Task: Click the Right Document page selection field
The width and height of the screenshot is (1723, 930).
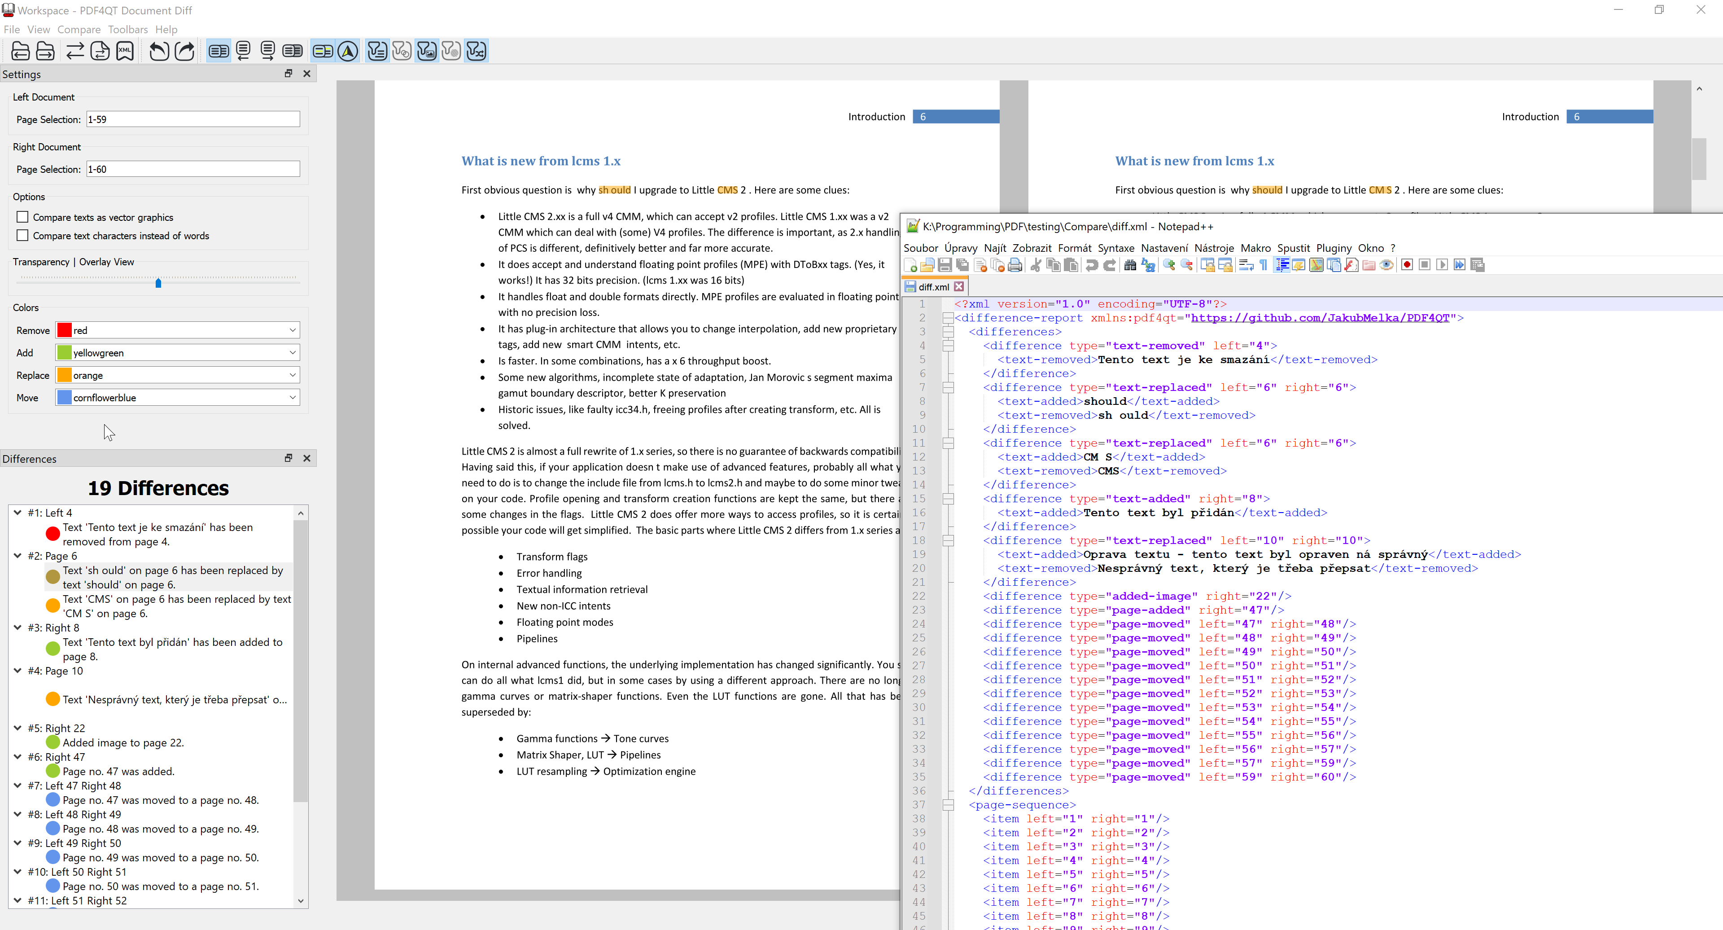Action: [193, 169]
